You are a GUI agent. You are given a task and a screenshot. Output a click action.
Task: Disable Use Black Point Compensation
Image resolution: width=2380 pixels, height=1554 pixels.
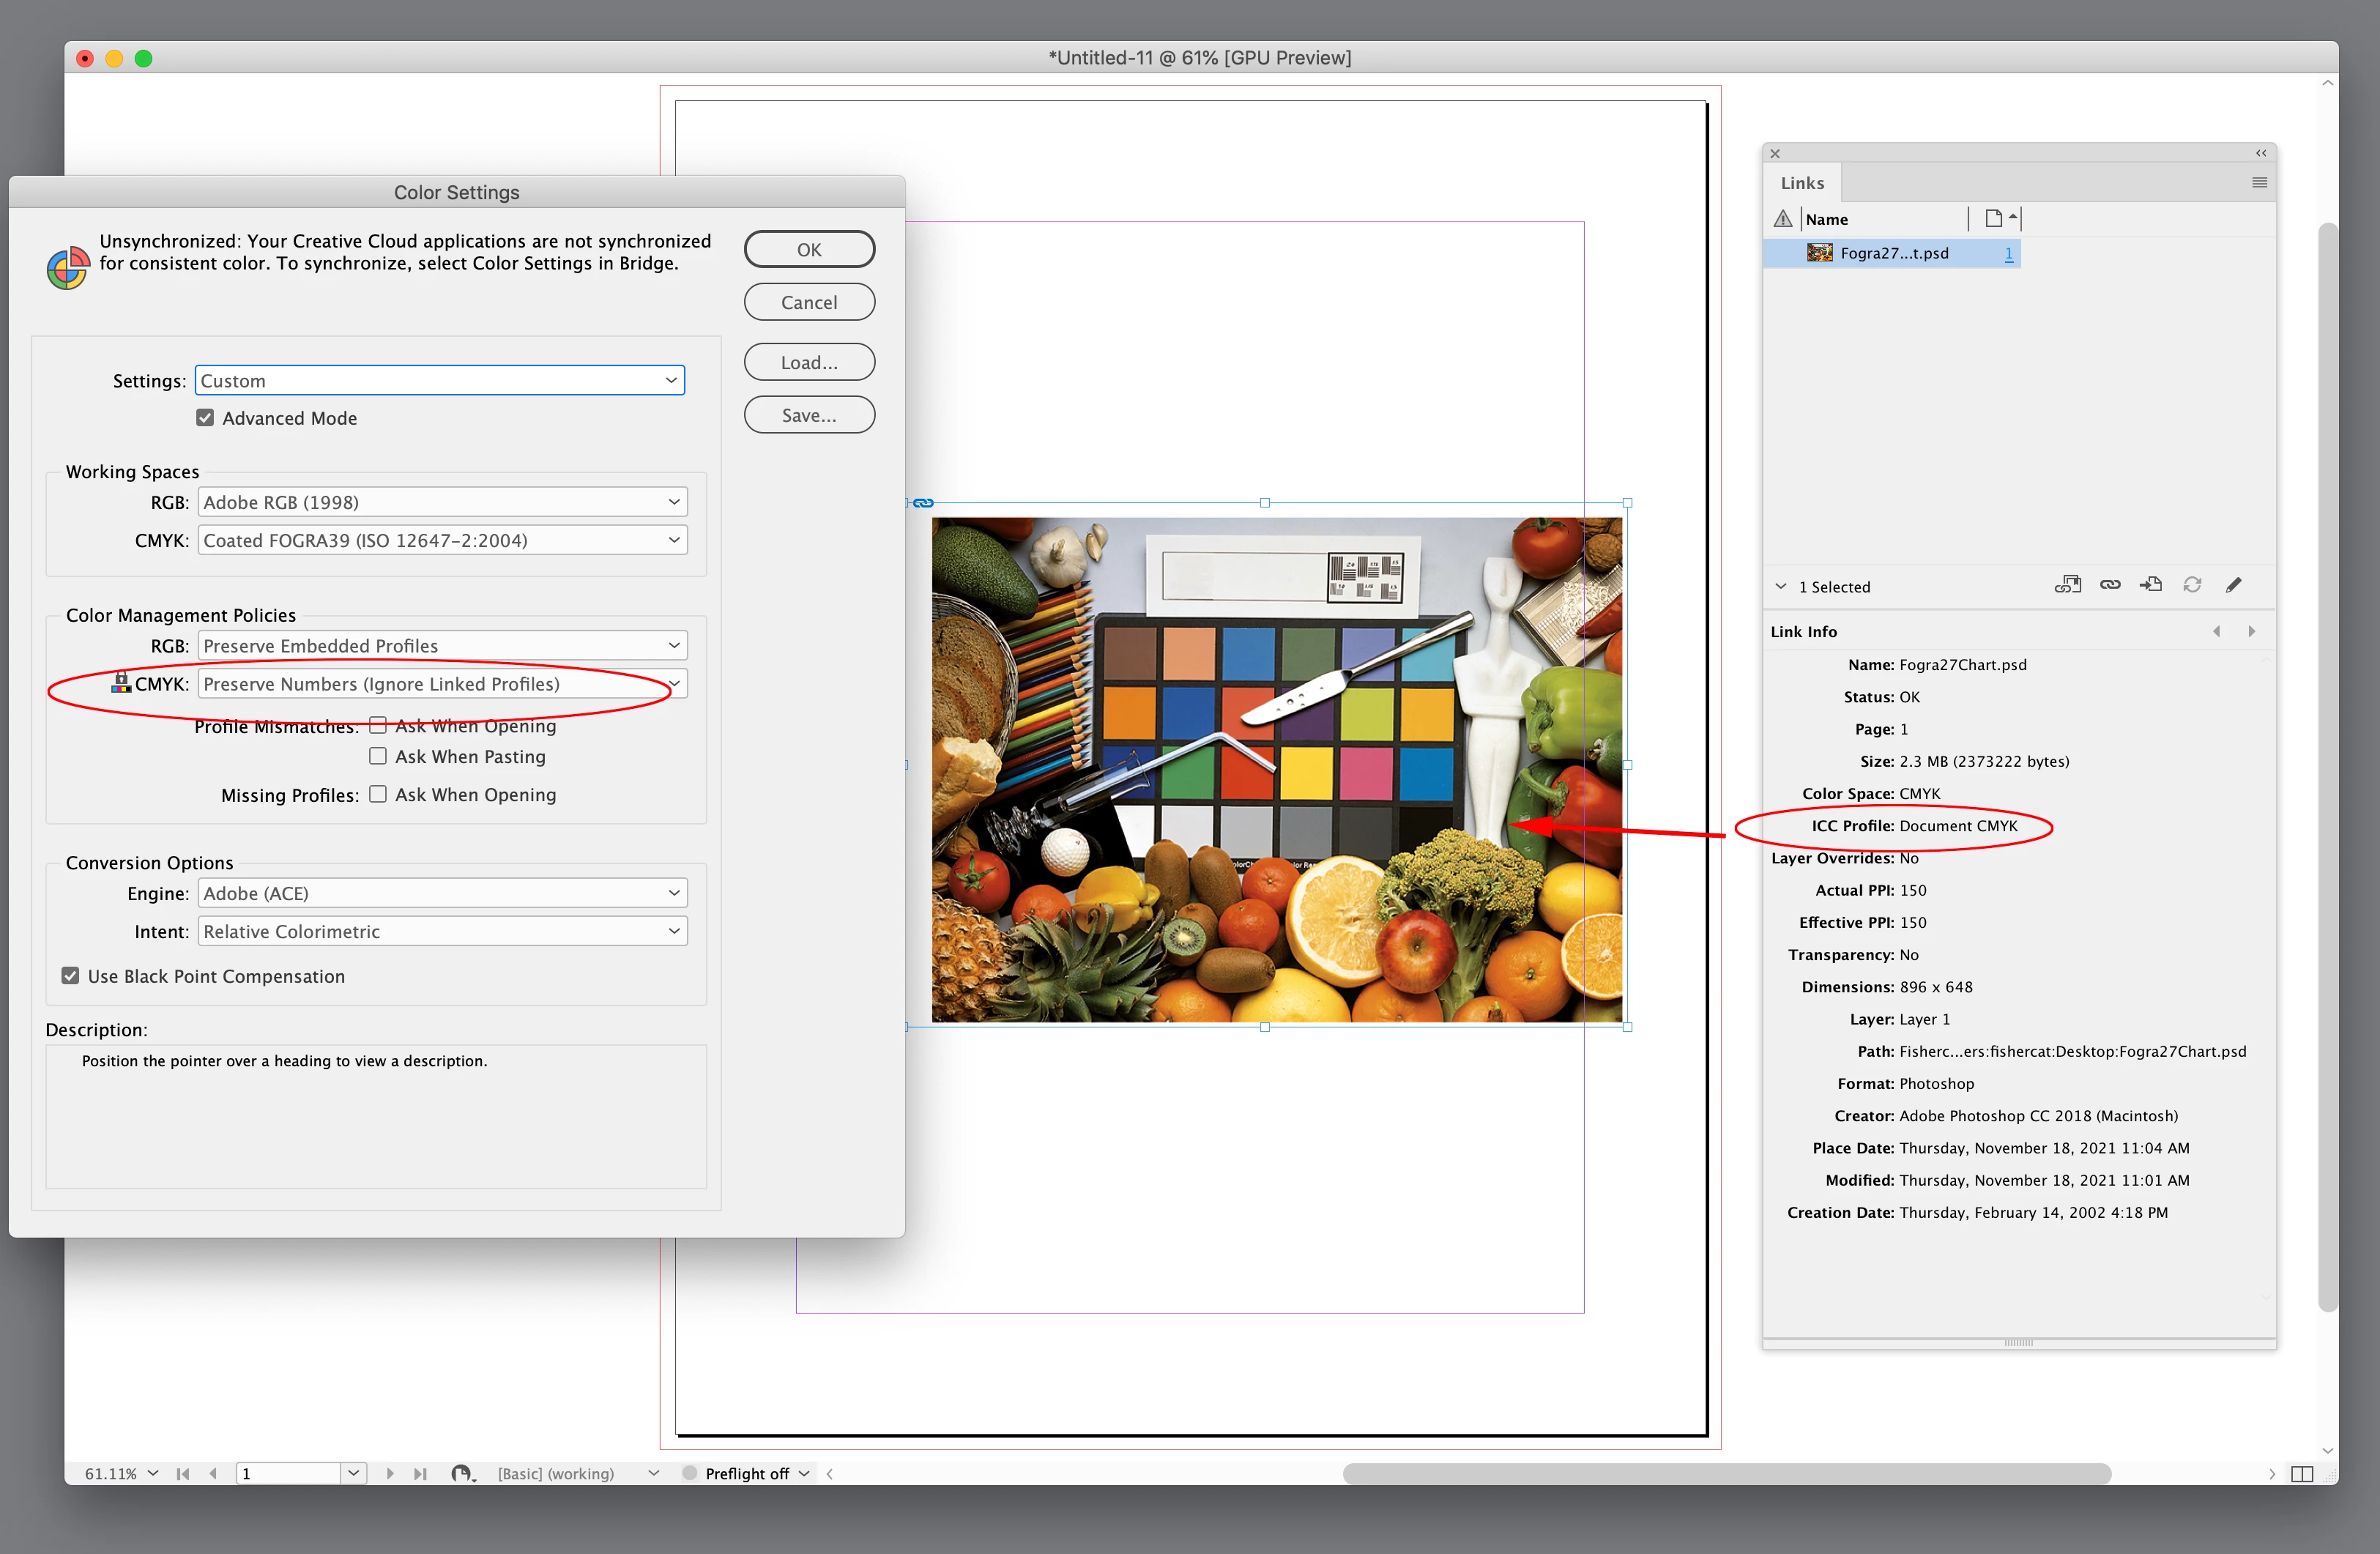(x=70, y=976)
